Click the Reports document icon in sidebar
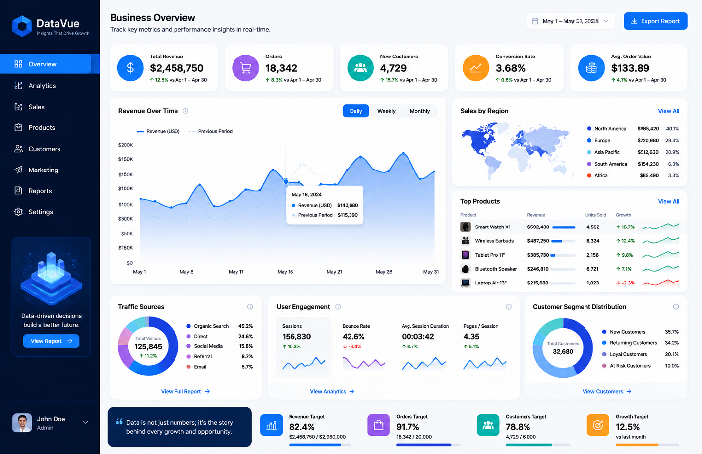Screen dimensions: 702x454 click(18, 191)
